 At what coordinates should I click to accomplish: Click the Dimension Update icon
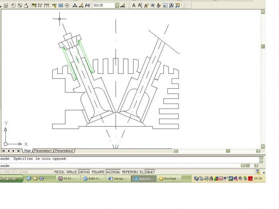tap(87, 6)
